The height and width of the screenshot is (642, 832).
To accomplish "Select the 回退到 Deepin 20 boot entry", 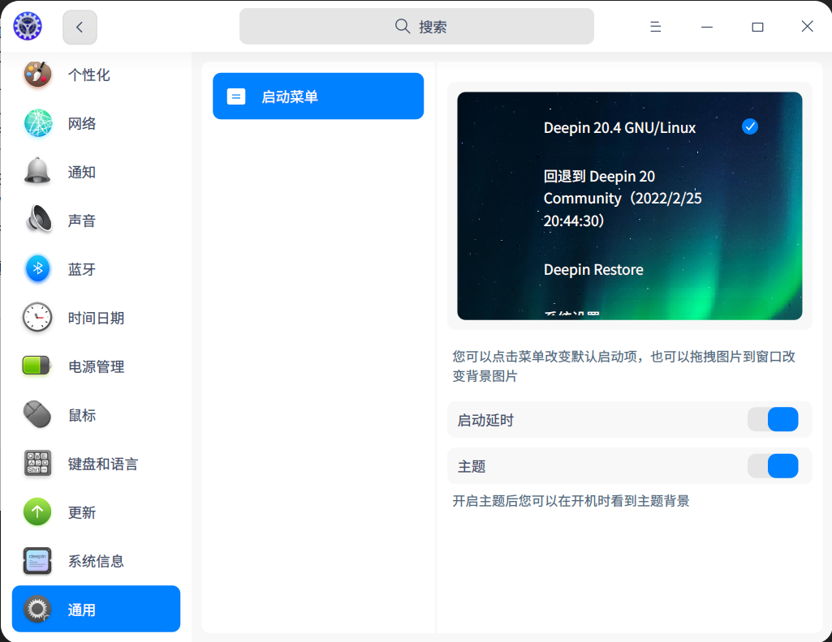I will click(x=622, y=197).
